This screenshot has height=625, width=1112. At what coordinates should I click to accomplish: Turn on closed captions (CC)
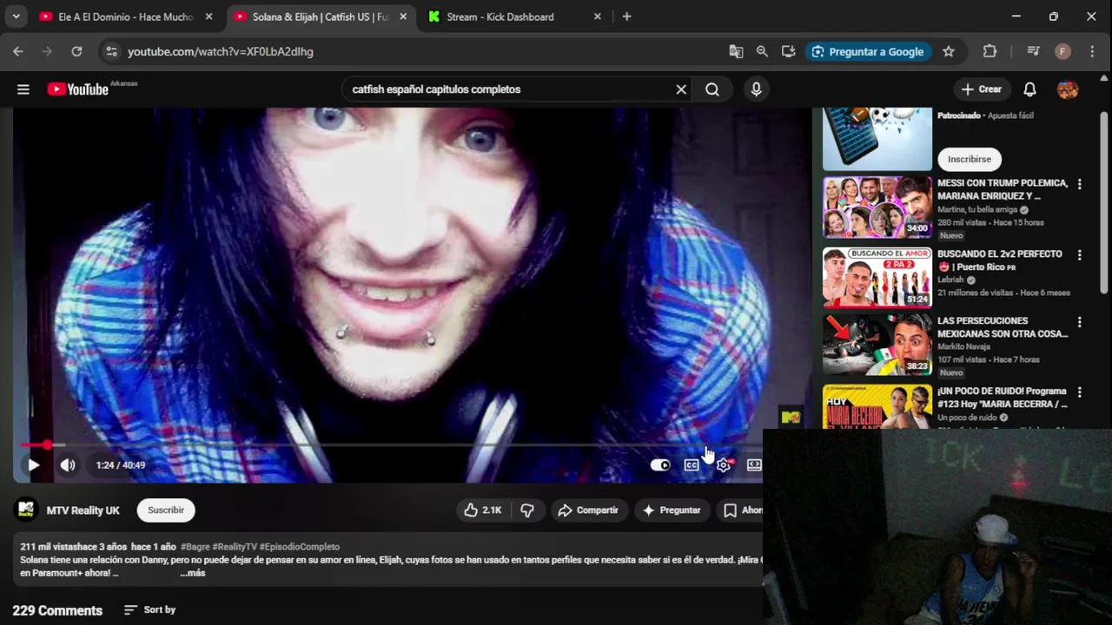point(692,465)
